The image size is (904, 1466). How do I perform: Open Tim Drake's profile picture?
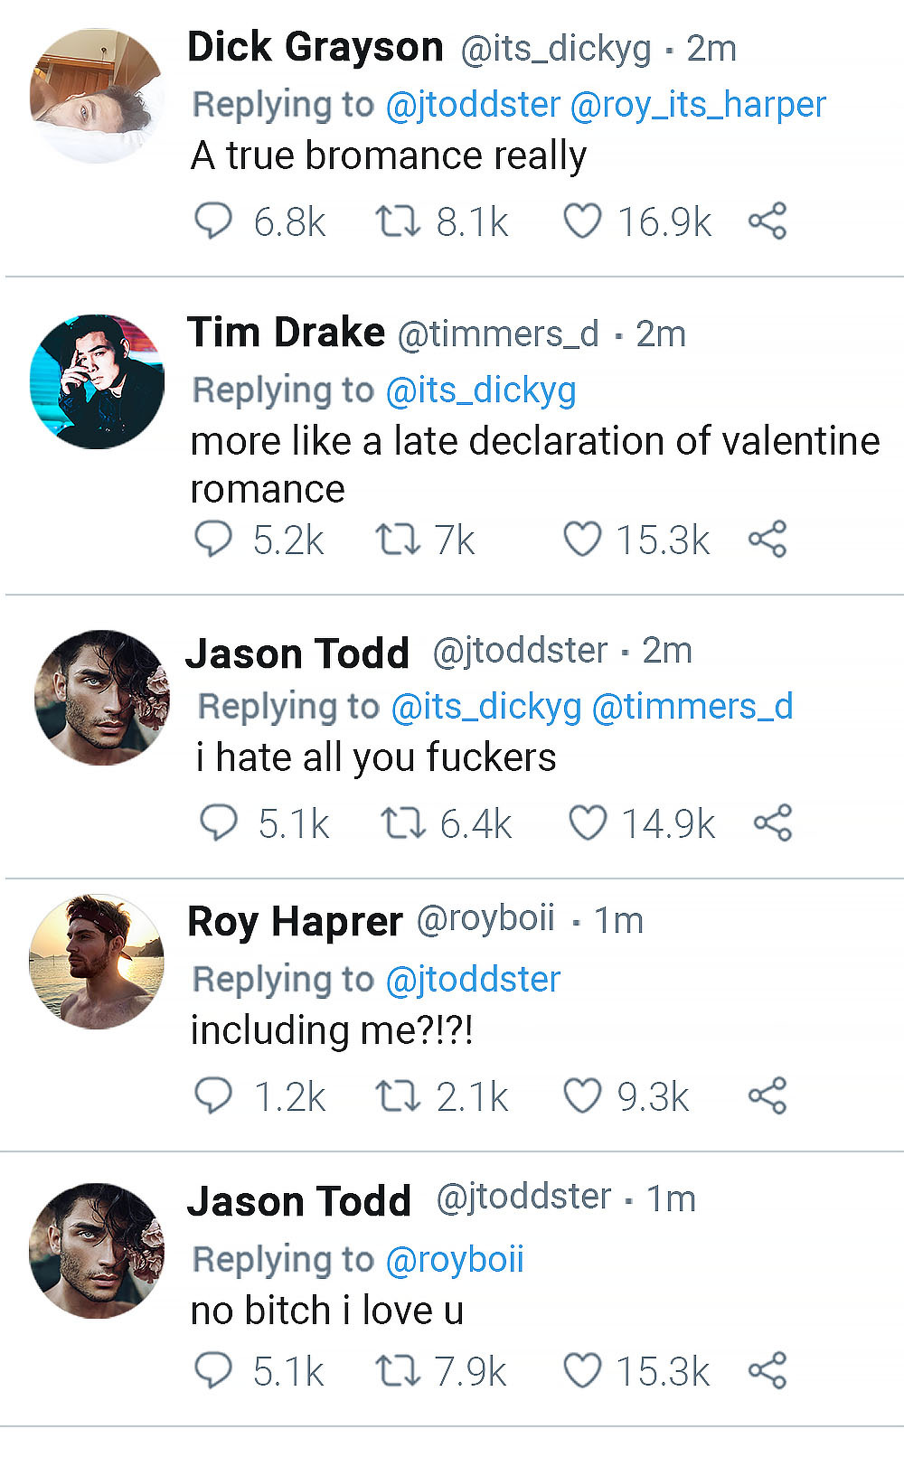pyautogui.click(x=98, y=381)
